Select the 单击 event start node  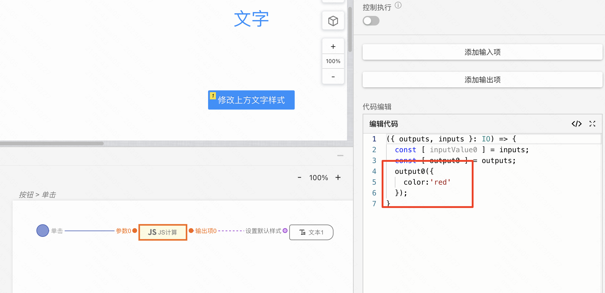click(43, 231)
